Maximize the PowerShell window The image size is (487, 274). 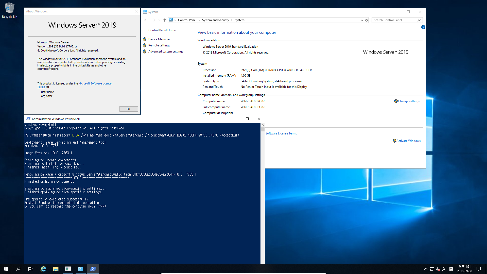[247, 119]
